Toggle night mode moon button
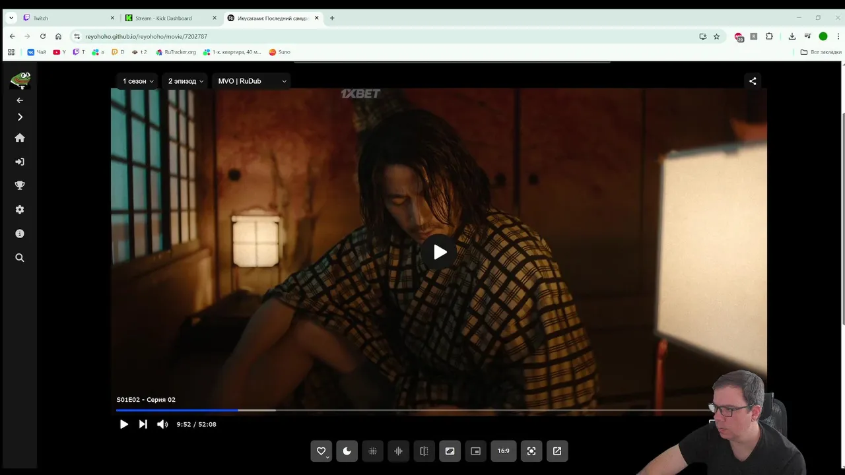Viewport: 845px width, 475px height. pos(347,451)
